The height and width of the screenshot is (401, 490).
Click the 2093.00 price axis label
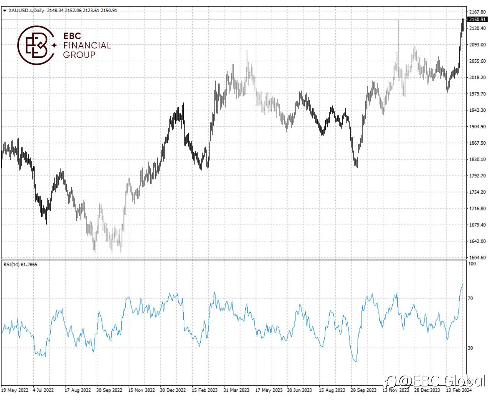click(x=477, y=45)
